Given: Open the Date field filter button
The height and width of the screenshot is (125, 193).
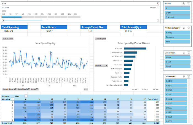Looking at the screenshot, I should 34,89.
